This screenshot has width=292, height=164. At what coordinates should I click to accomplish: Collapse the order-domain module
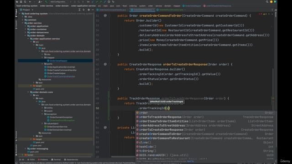[26, 36]
